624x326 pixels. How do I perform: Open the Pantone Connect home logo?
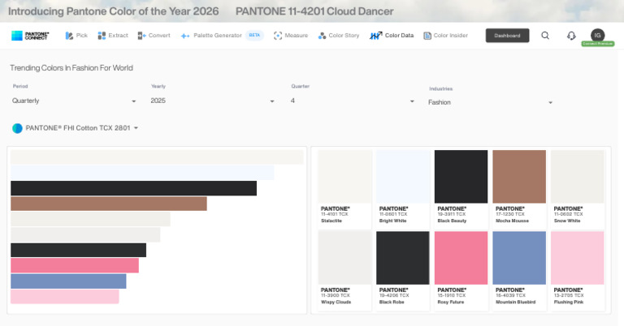coord(30,36)
